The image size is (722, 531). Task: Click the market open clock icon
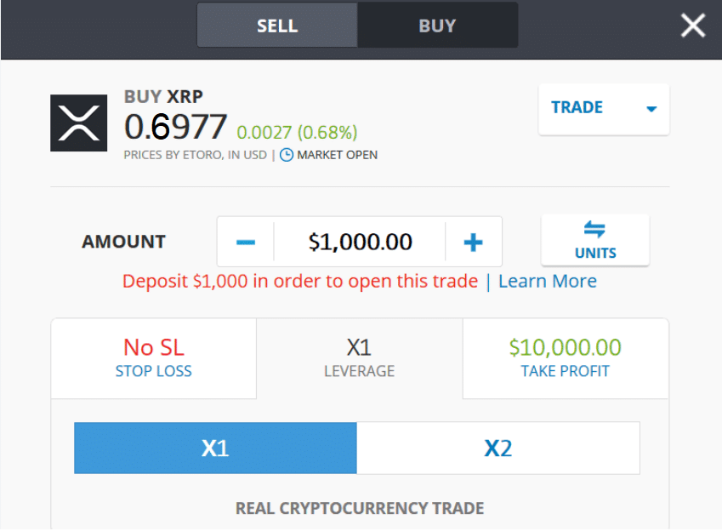(287, 155)
